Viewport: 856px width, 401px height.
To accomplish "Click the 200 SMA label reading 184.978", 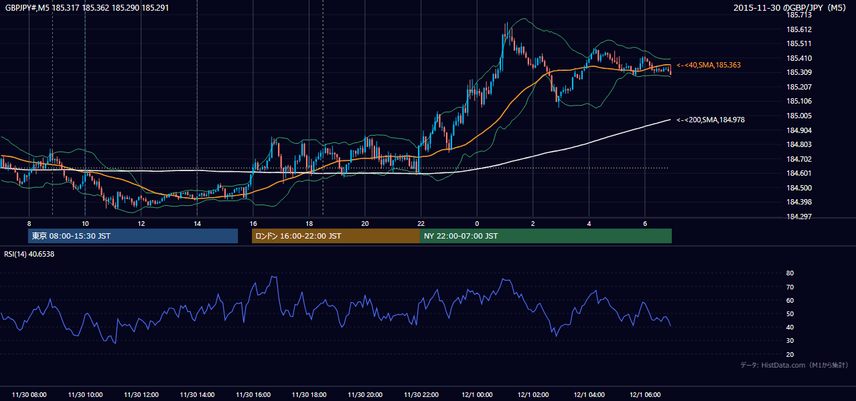I will click(710, 120).
